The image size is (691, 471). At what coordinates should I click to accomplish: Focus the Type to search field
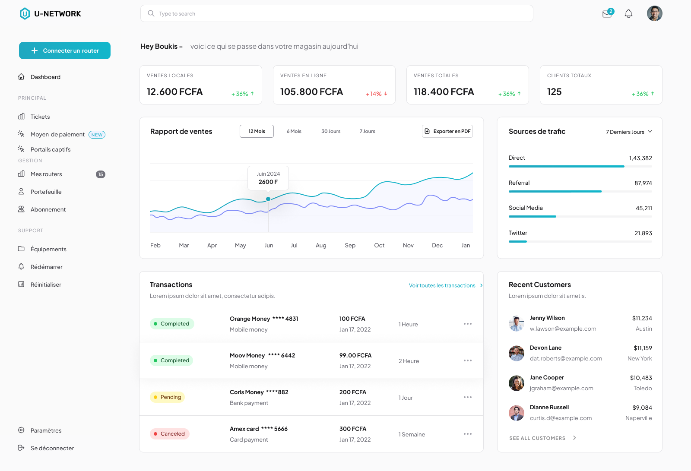(337, 14)
